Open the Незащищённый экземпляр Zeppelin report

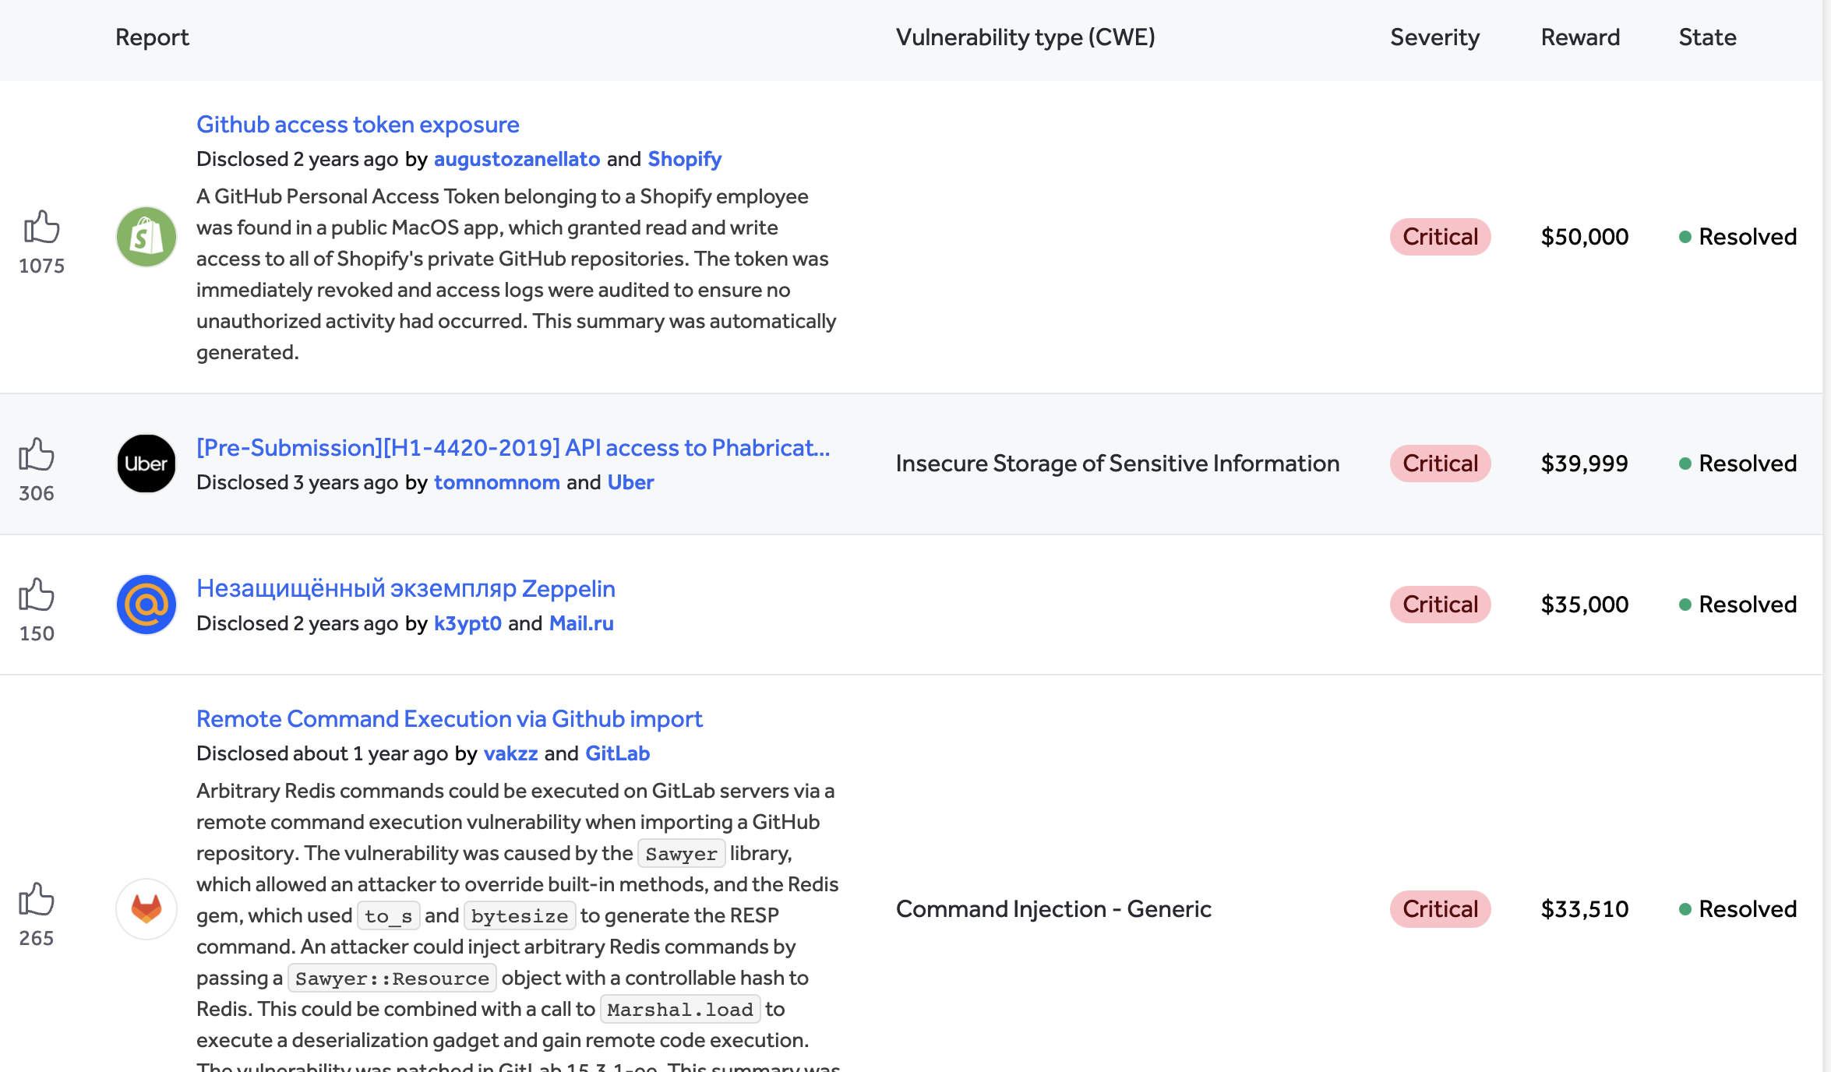406,588
